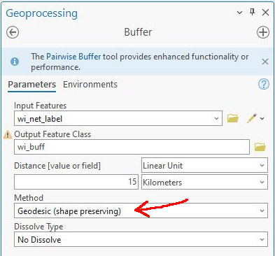The height and width of the screenshot is (256, 275).
Task: Dismiss the Pairwise Buffer info banner
Action: pyautogui.click(x=265, y=62)
